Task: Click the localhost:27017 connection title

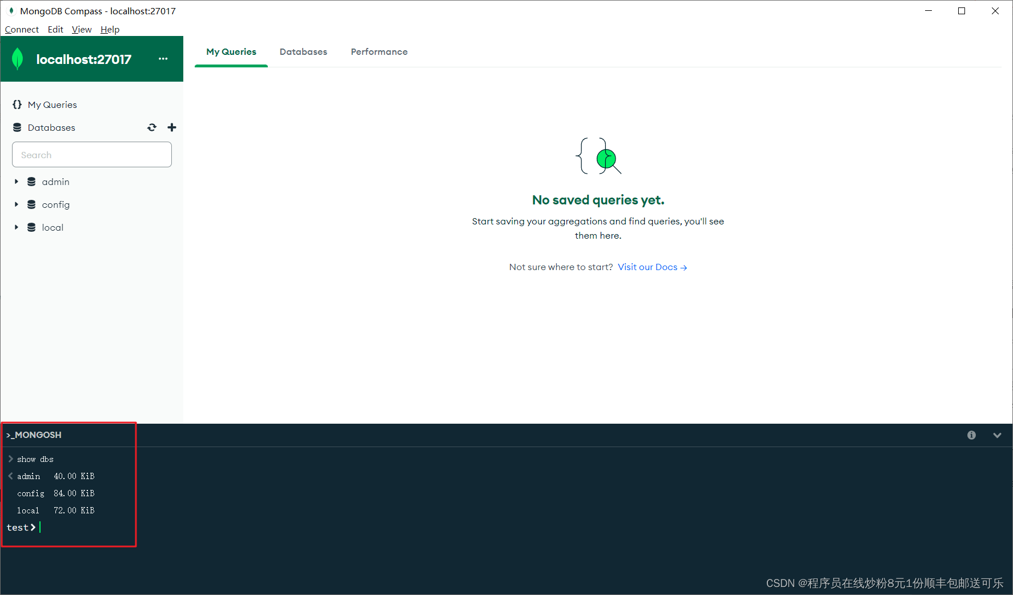Action: [x=84, y=59]
